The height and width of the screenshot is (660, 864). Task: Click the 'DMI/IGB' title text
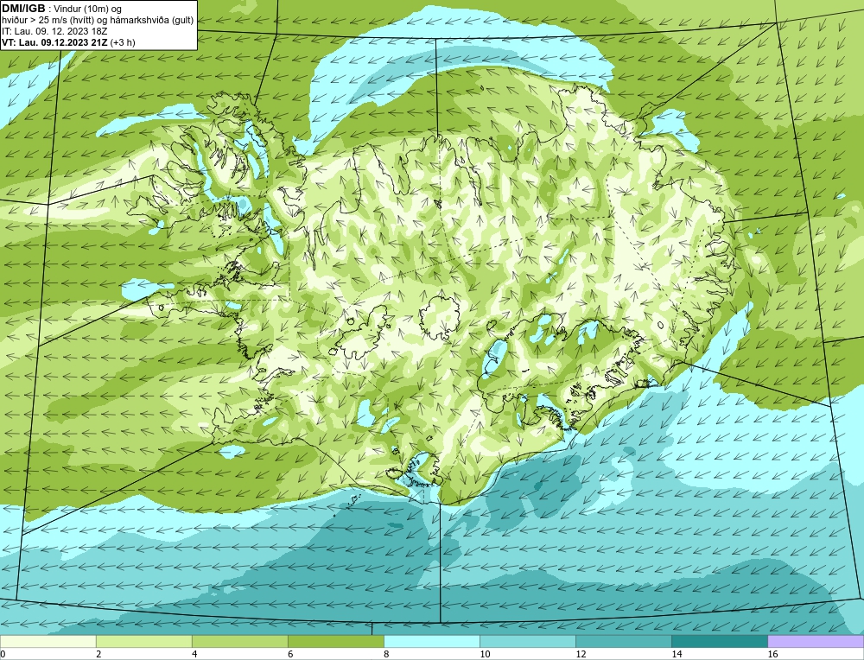tap(23, 9)
